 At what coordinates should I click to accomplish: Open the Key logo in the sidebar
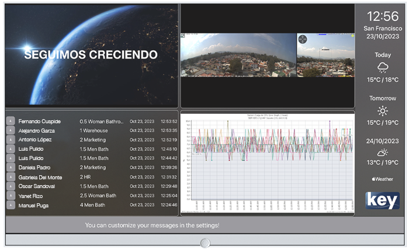click(382, 200)
